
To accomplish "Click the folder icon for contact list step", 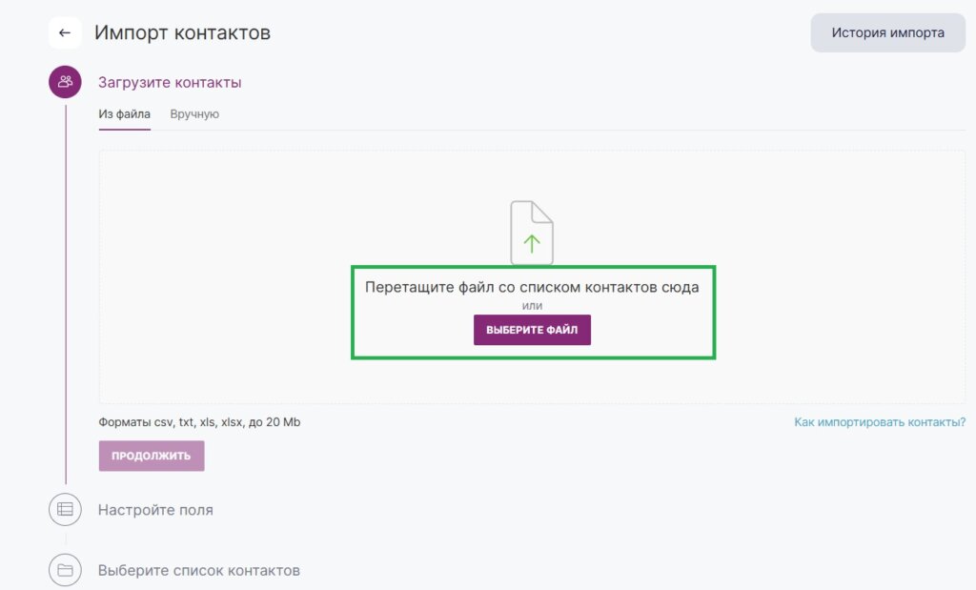I will (x=65, y=570).
